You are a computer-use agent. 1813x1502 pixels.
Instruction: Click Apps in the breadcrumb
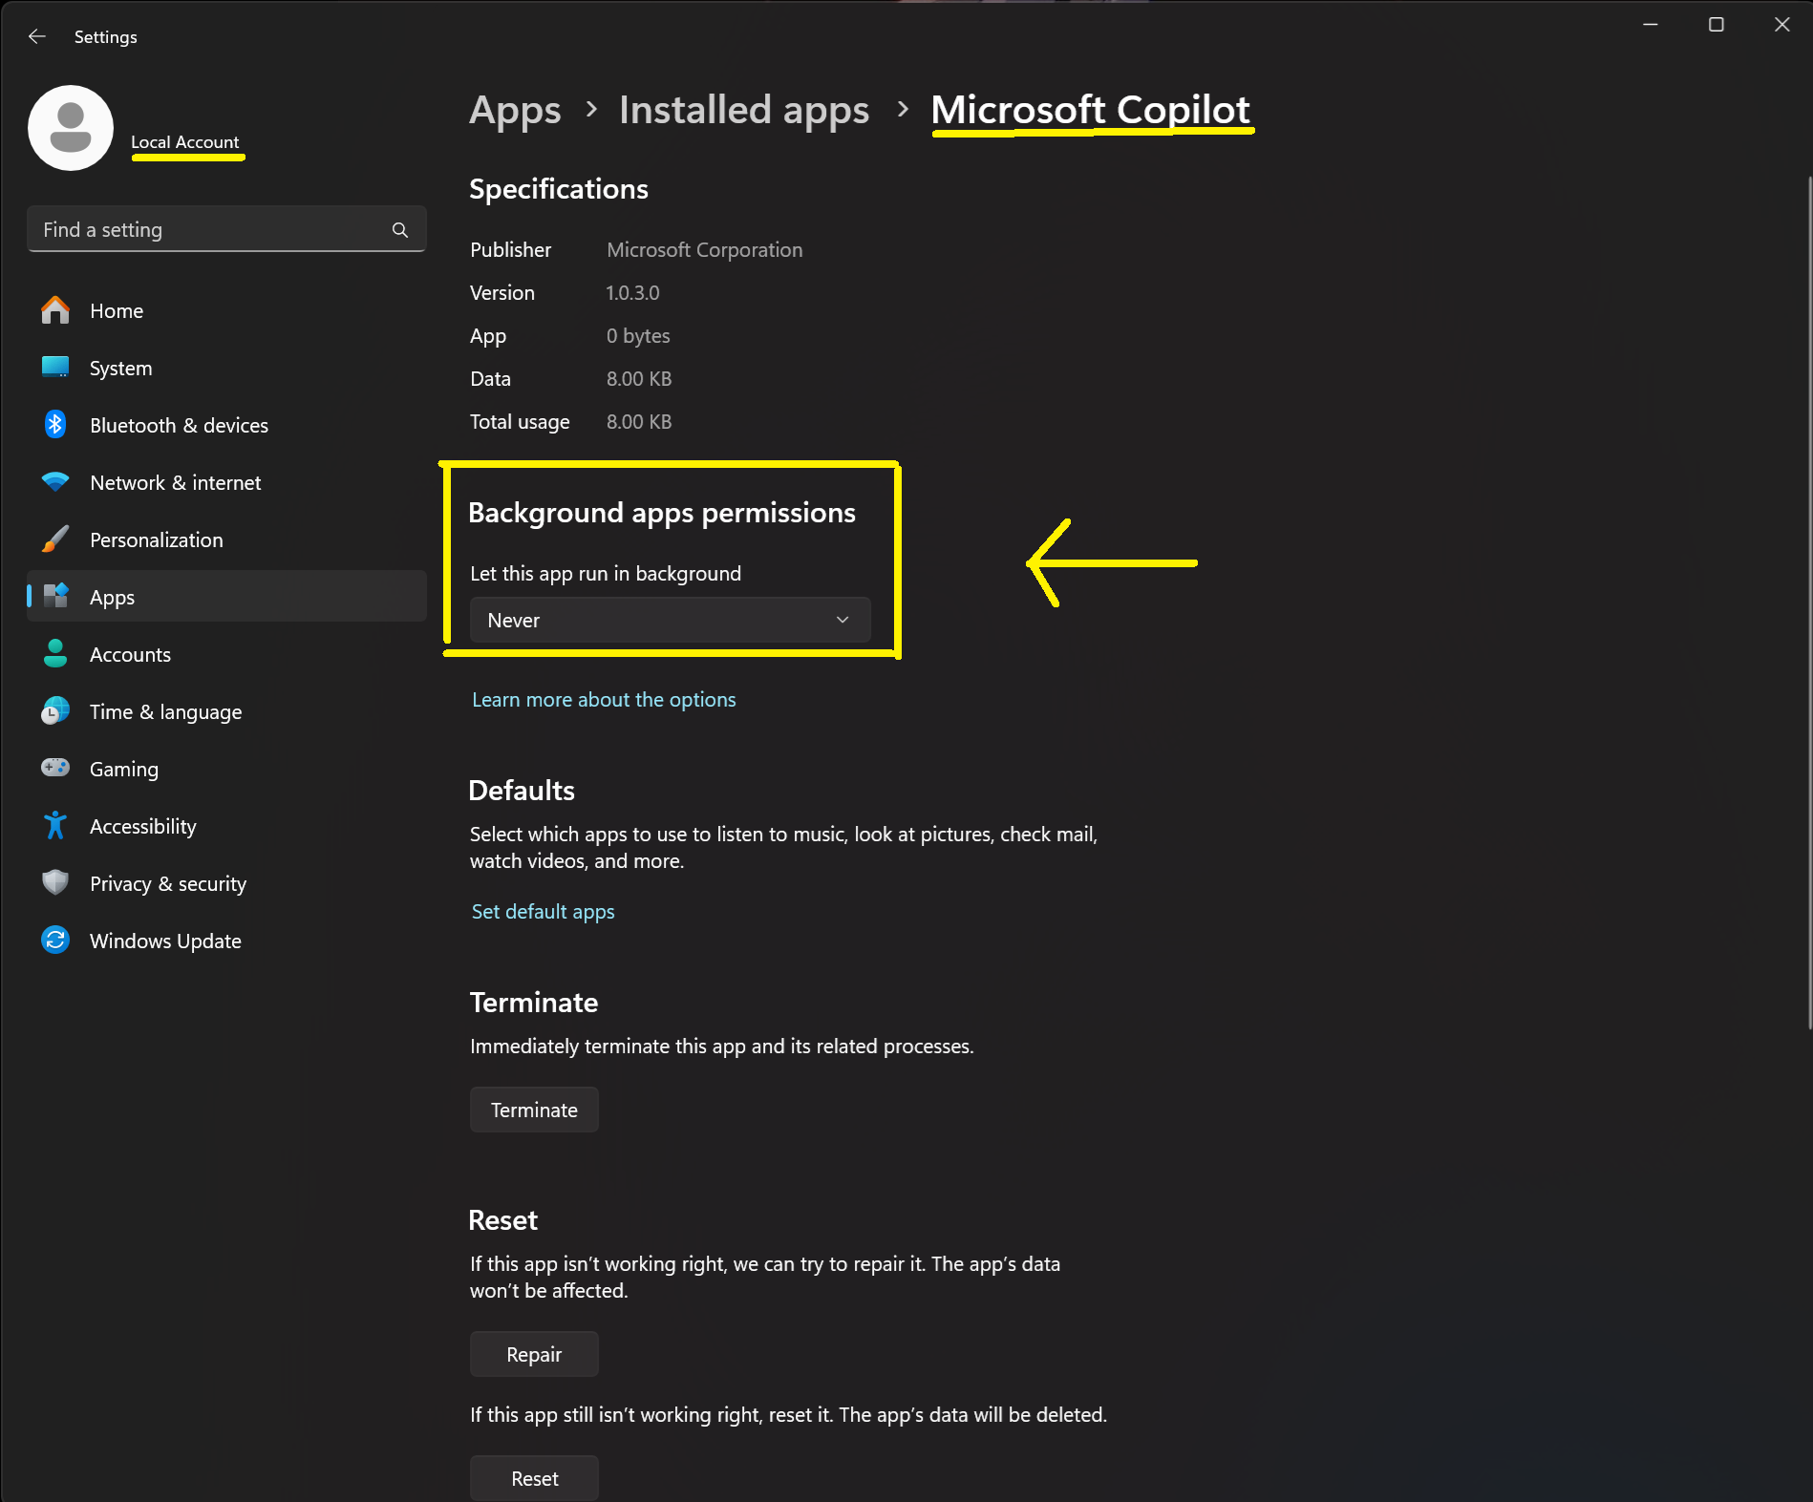point(515,110)
